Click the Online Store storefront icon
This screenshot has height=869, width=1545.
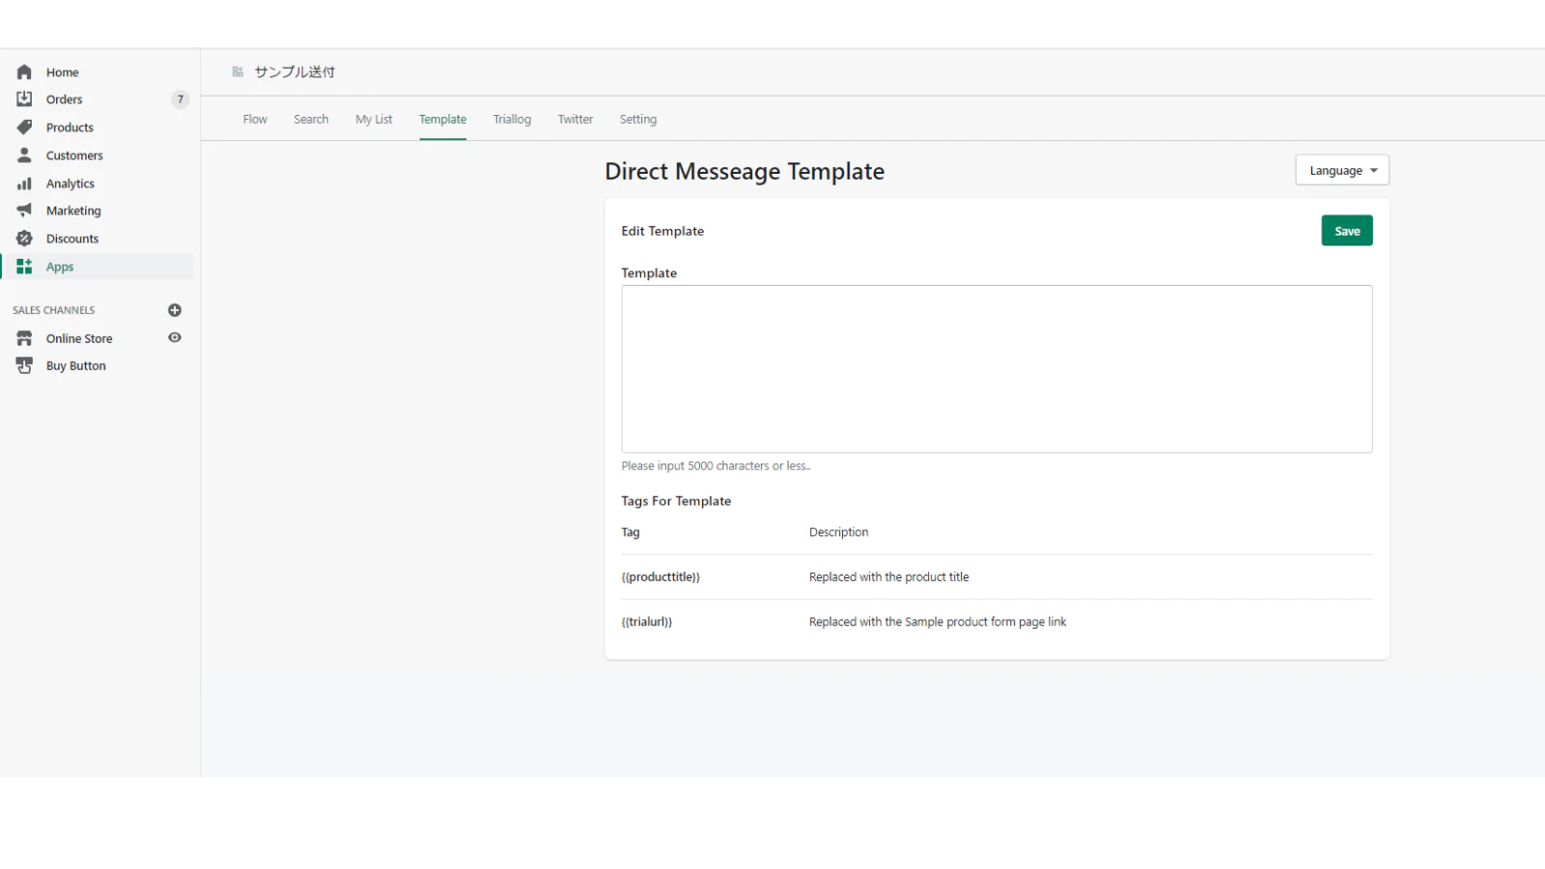[x=24, y=339]
